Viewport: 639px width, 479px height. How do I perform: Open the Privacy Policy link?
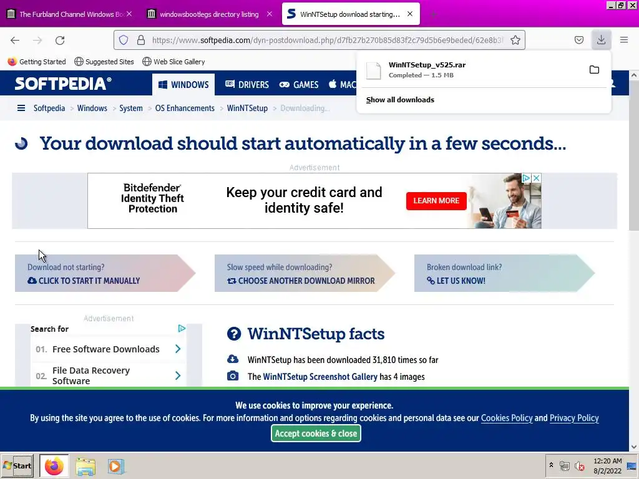coord(574,418)
